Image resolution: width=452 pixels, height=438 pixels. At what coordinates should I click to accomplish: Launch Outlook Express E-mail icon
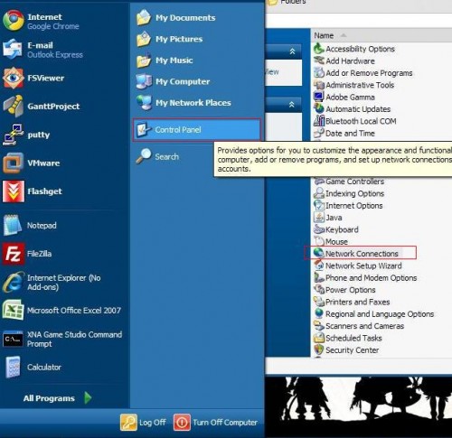(13, 49)
